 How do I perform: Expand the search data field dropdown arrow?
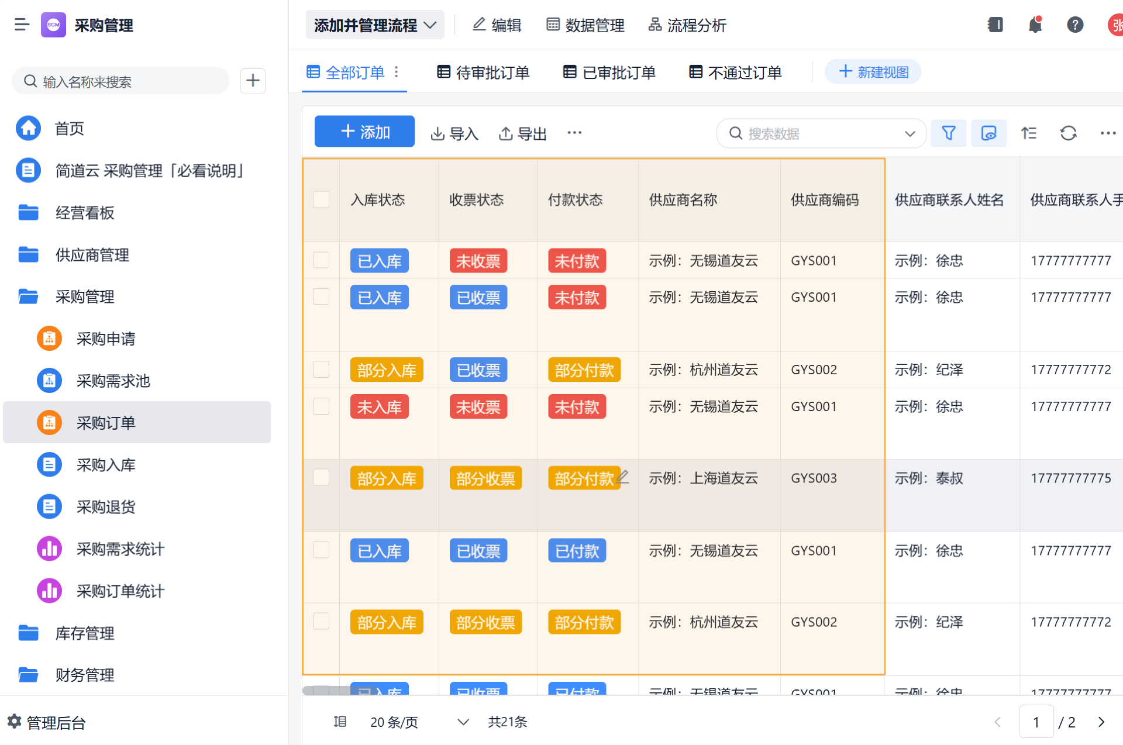point(910,133)
